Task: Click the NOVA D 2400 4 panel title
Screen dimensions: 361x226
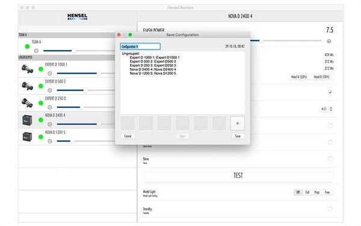Action: [x=240, y=16]
